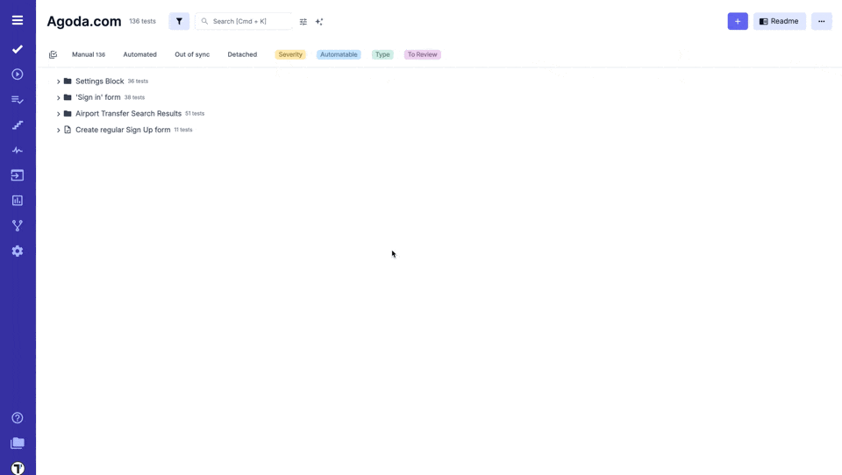842x475 pixels.
Task: Open Plans via the checklist icon
Action: pos(18,100)
